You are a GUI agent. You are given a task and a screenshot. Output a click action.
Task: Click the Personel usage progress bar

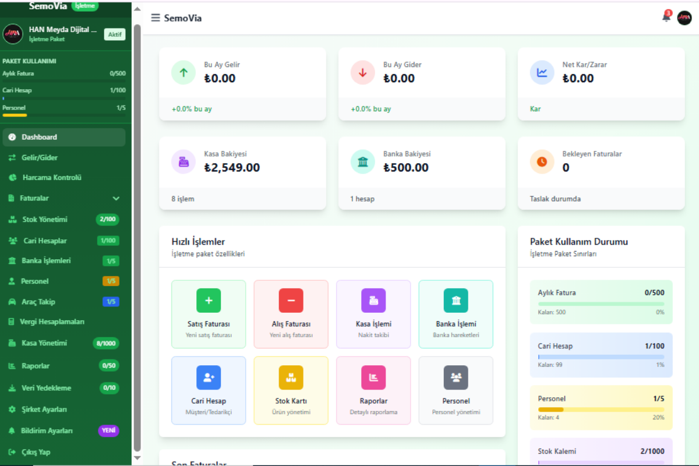(601, 409)
